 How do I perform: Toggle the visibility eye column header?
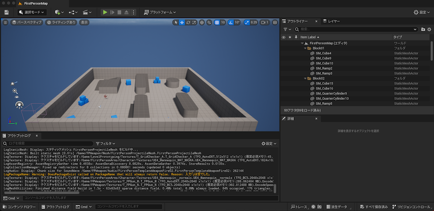[x=283, y=37]
